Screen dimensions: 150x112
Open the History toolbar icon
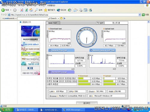click(x=70, y=10)
